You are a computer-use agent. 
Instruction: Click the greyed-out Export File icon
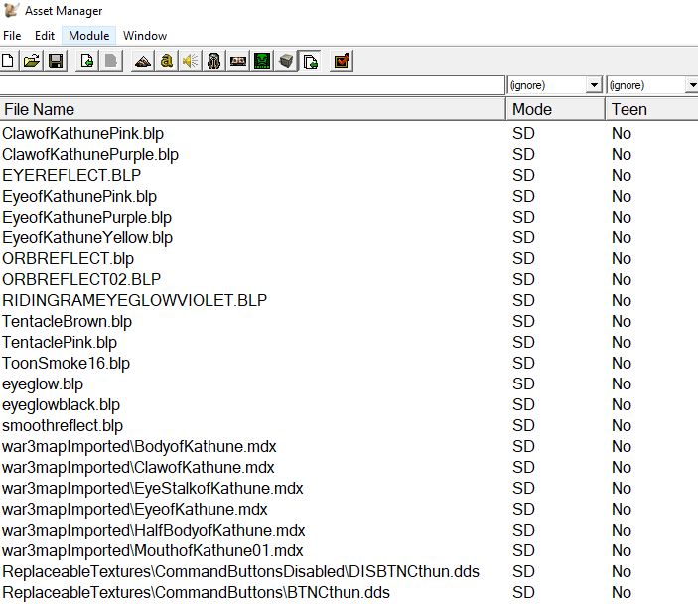[x=111, y=61]
